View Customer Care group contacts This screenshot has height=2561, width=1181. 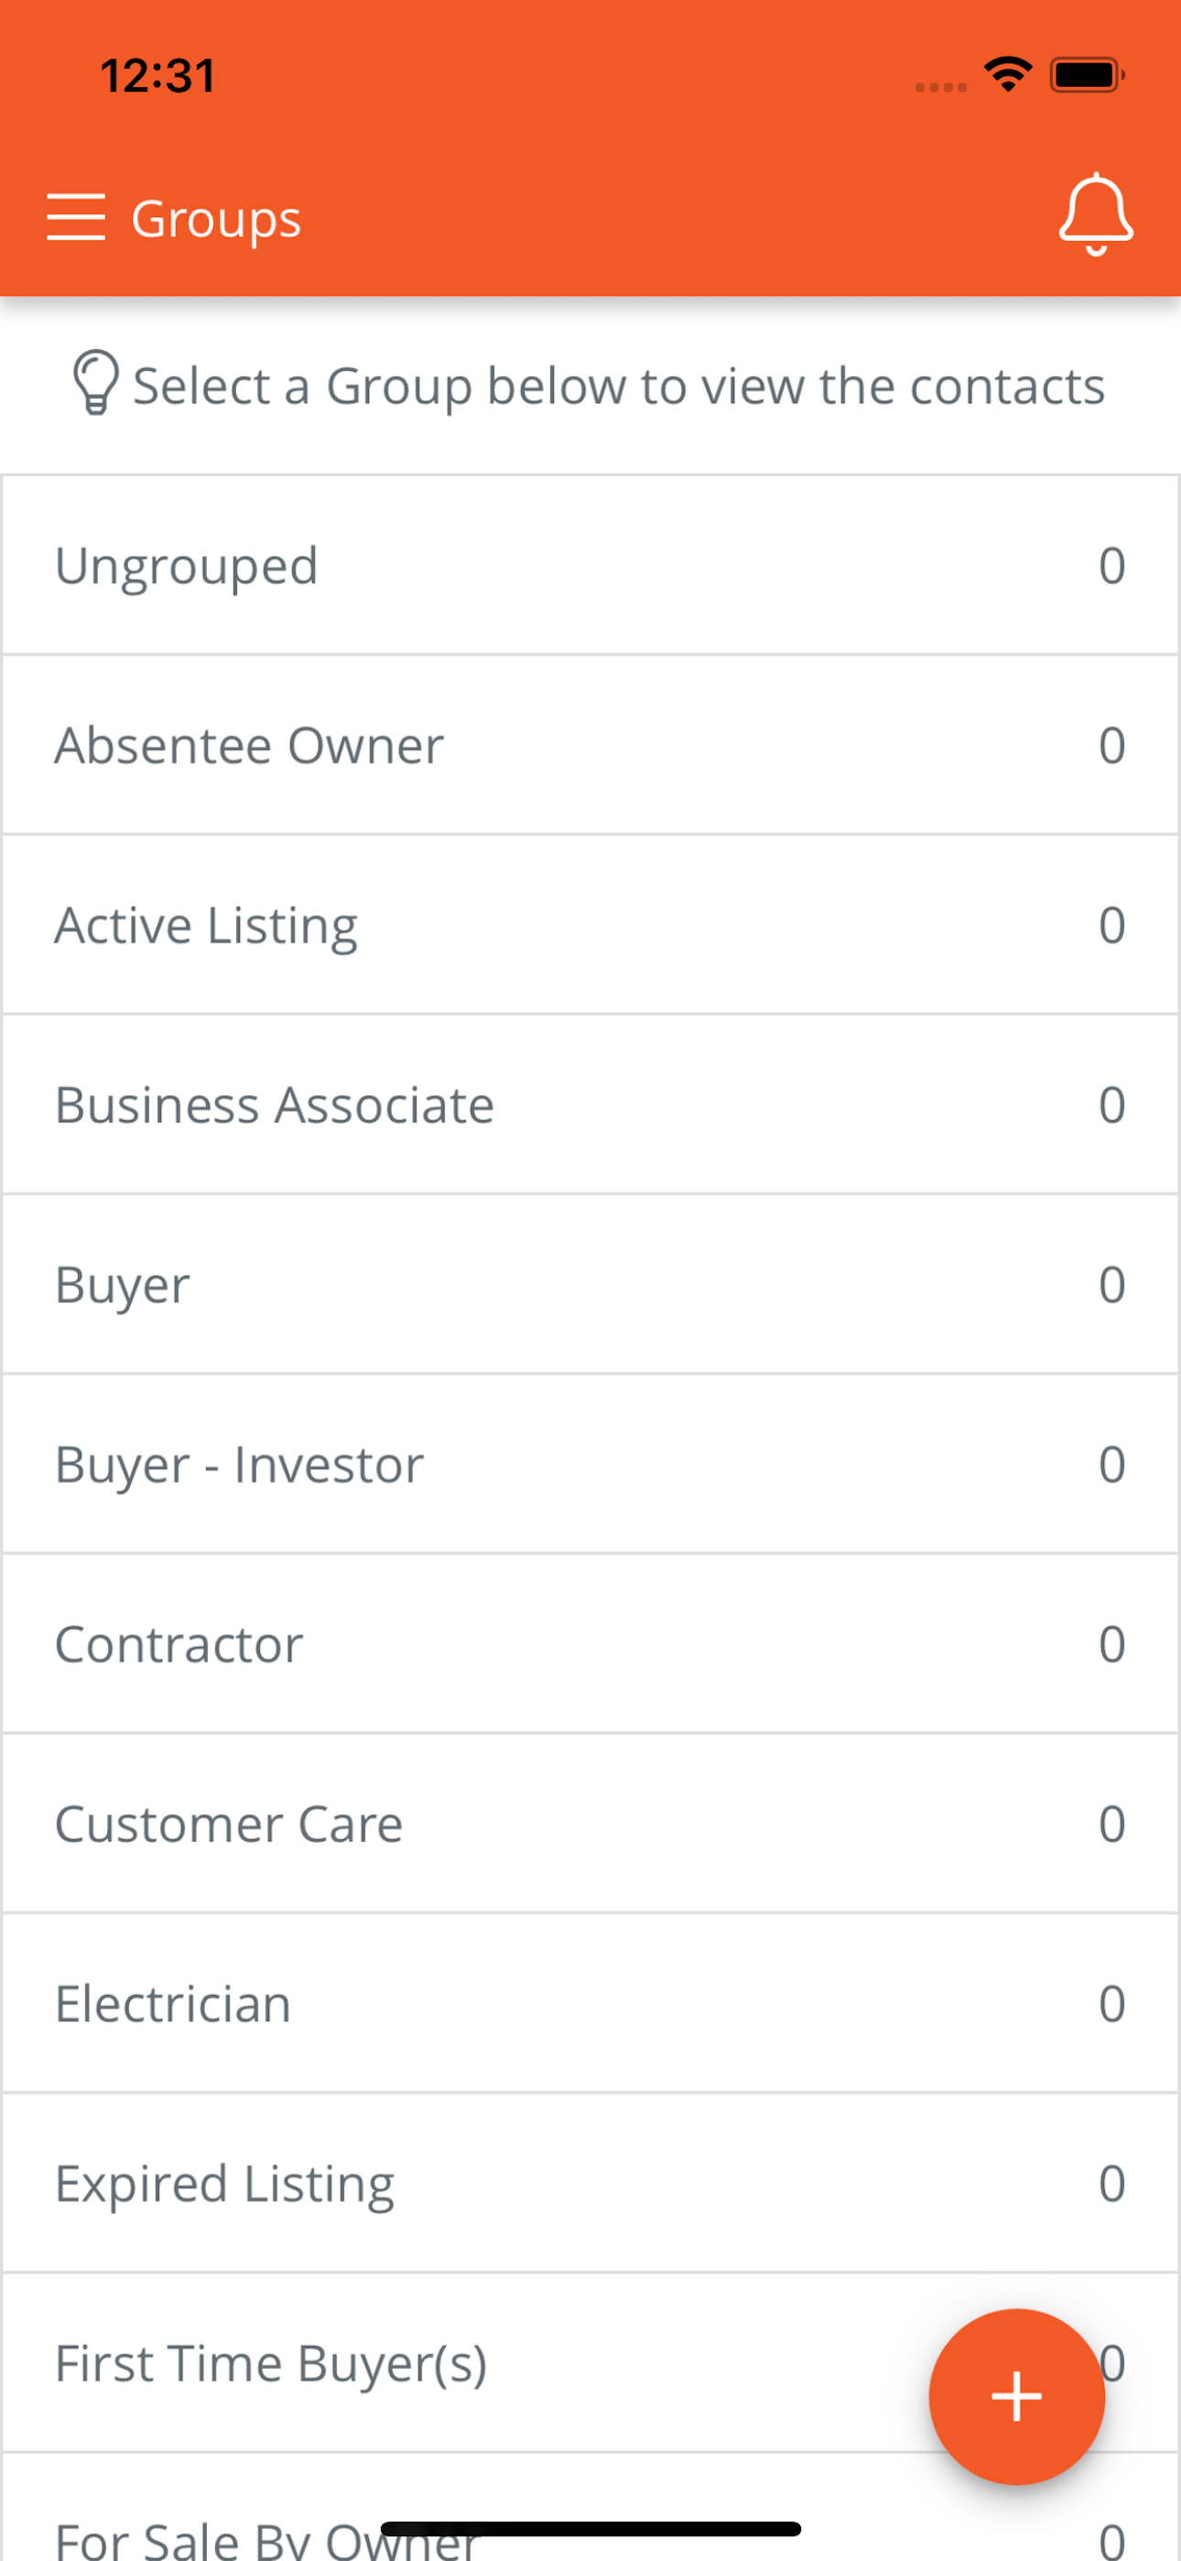pyautogui.click(x=590, y=1825)
